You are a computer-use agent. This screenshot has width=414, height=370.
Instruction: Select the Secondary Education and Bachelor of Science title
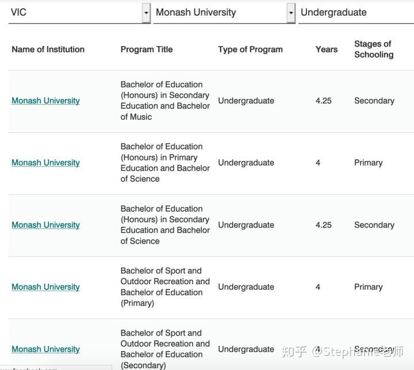(164, 225)
